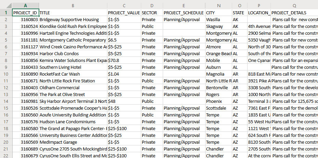Select the 818 East location cell
This screenshot has height=158, width=318.
click(259, 74)
